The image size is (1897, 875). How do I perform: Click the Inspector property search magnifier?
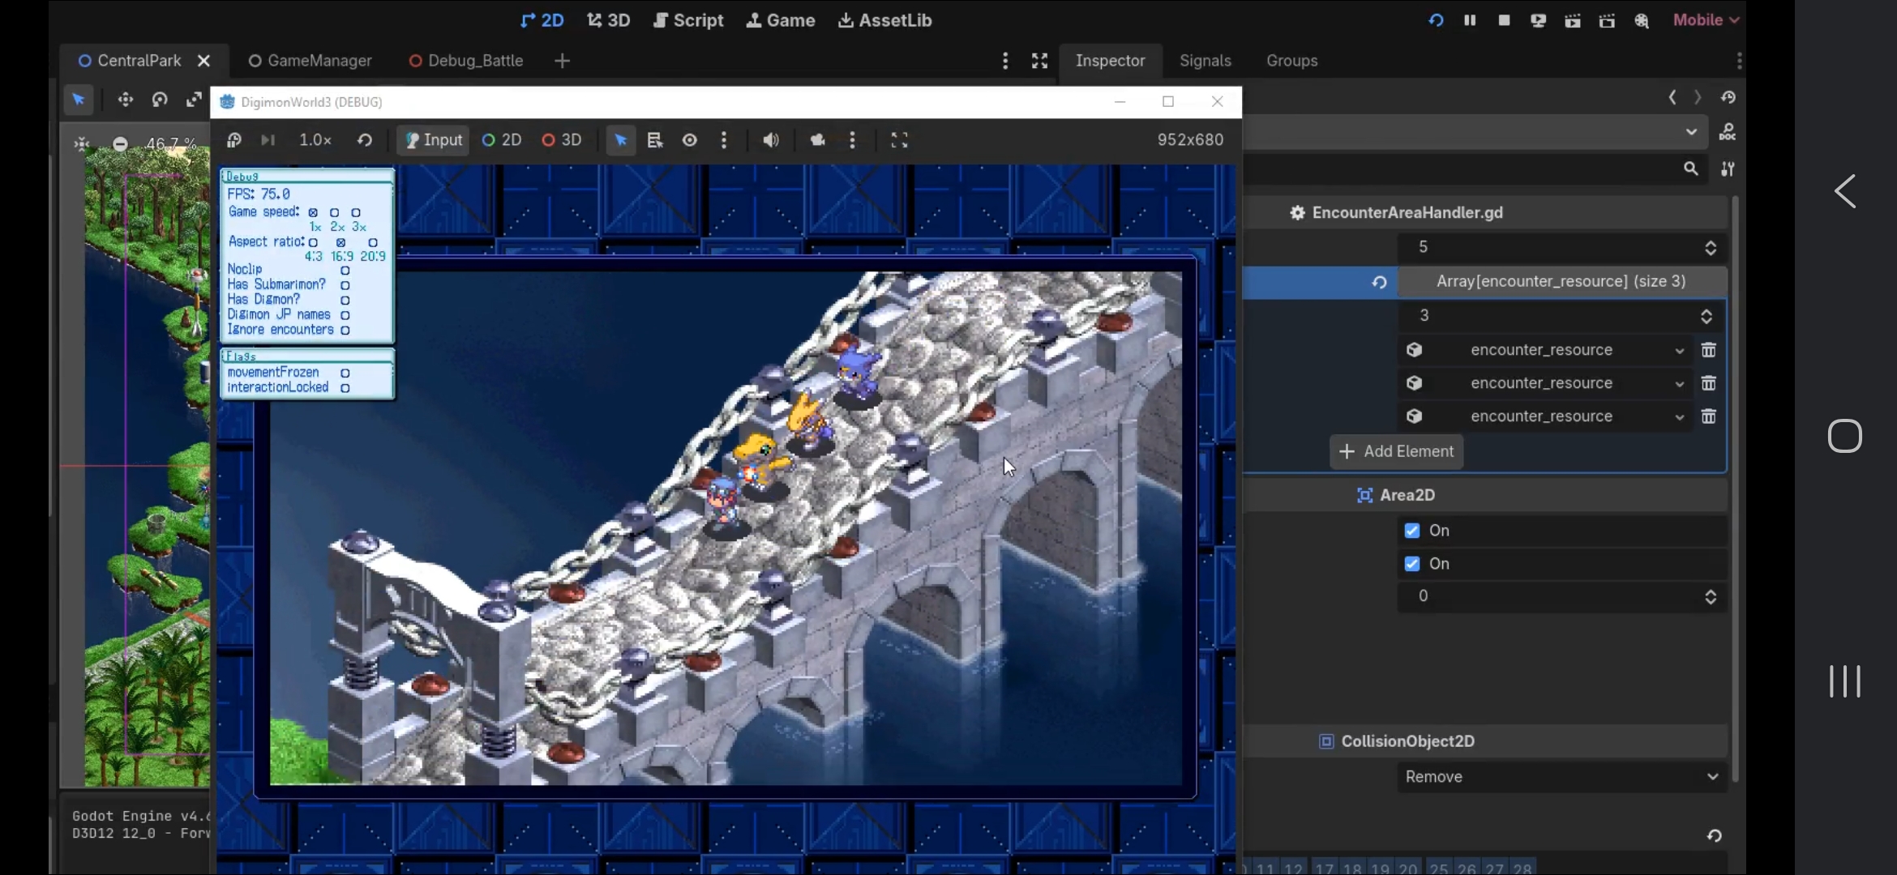pos(1690,169)
